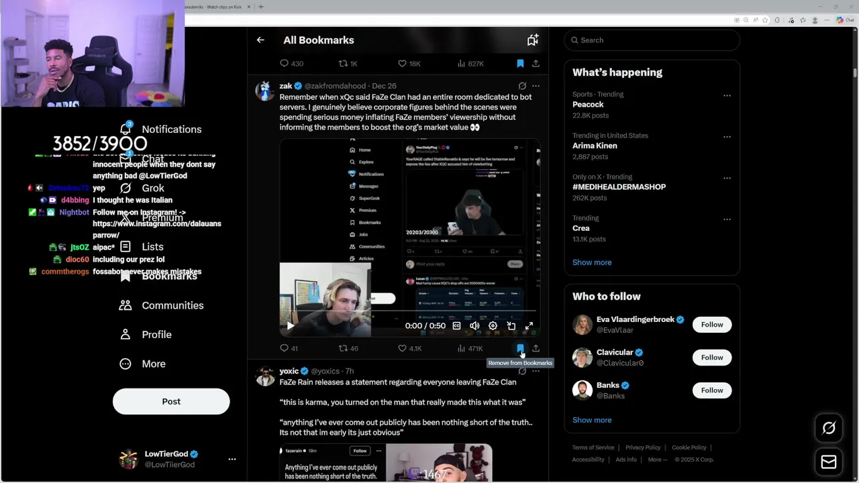Open the More sidebar menu

click(x=142, y=364)
